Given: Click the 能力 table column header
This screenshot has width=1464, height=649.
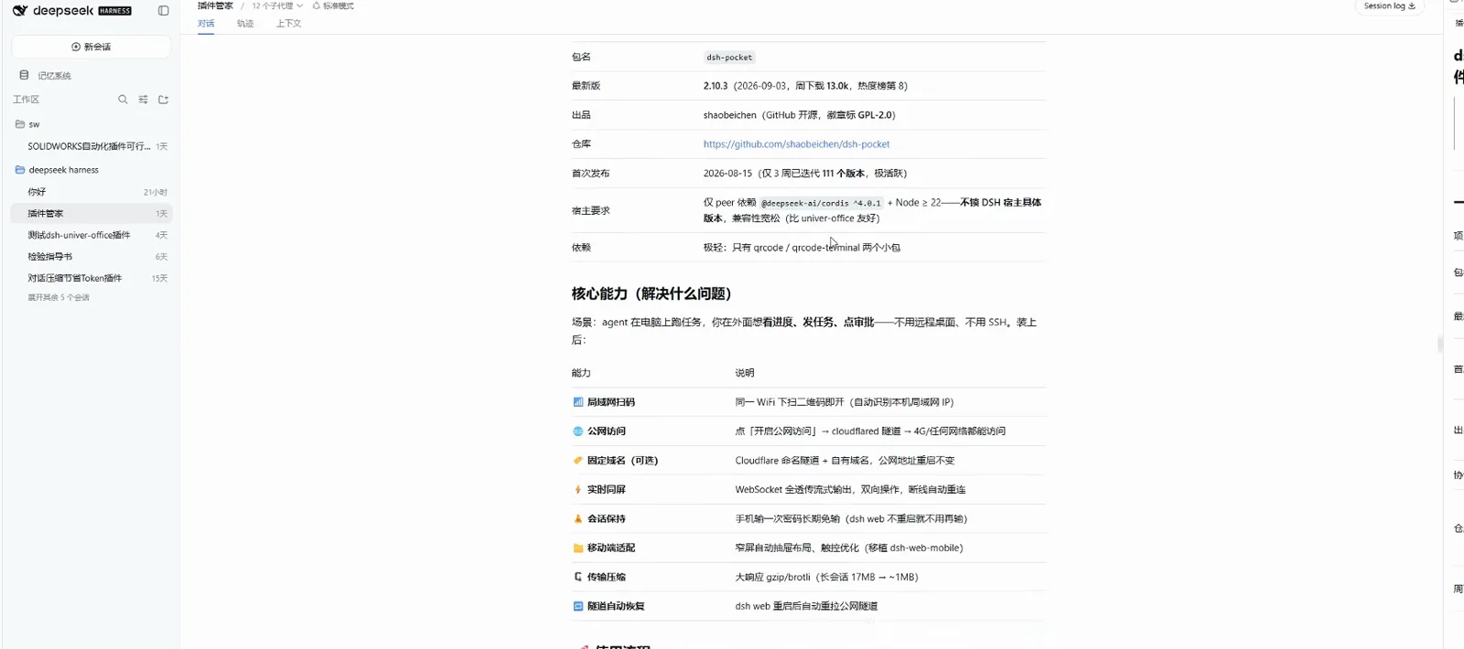Looking at the screenshot, I should (581, 373).
